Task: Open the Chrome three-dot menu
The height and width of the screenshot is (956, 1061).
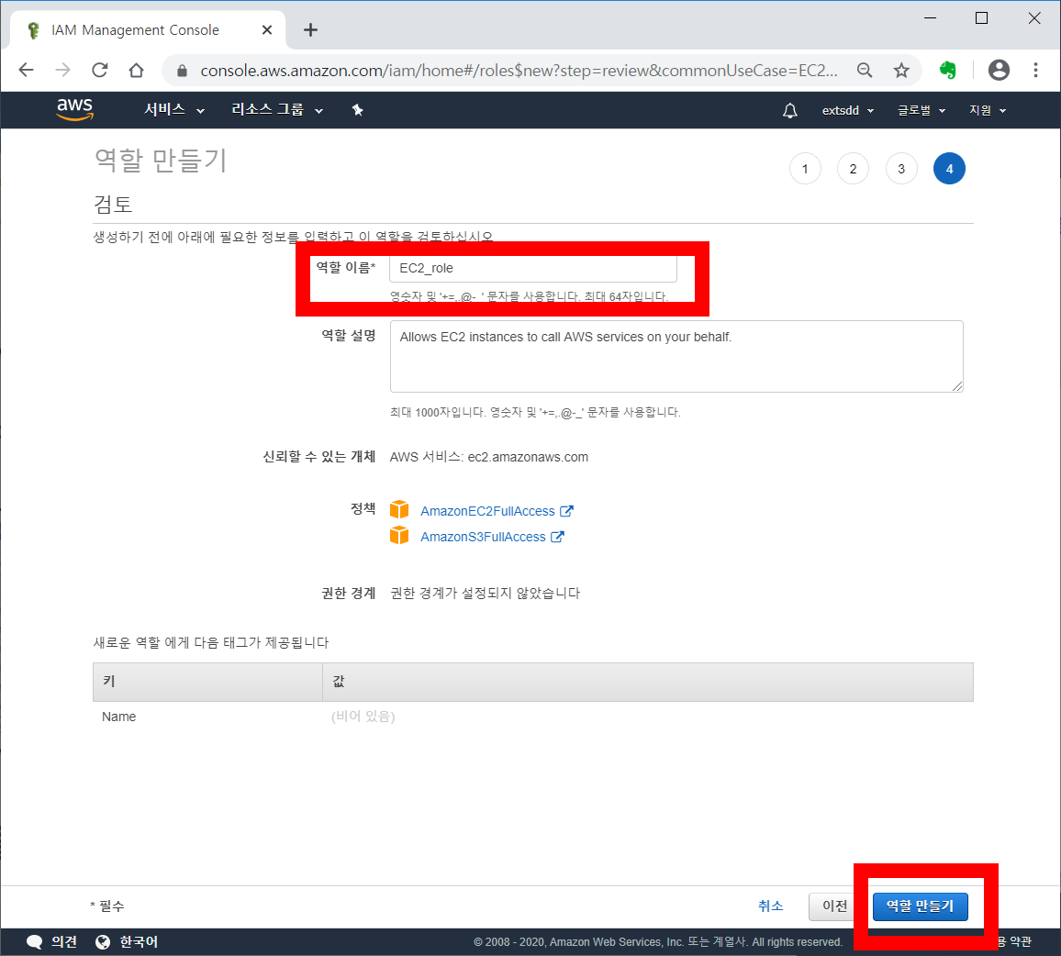Action: (x=1035, y=71)
